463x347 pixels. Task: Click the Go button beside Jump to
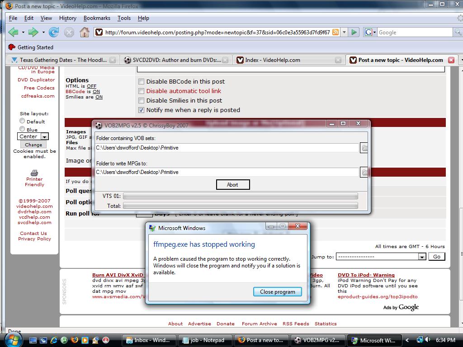pos(436,257)
